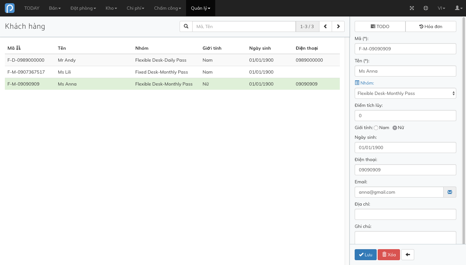Click the 1-3 / 3 page counter
The image size is (466, 265).
307,26
